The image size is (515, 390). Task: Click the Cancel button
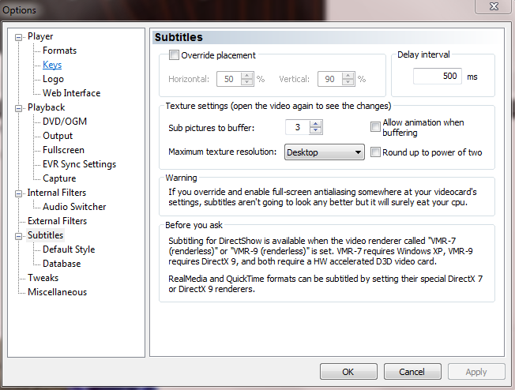tap(412, 372)
